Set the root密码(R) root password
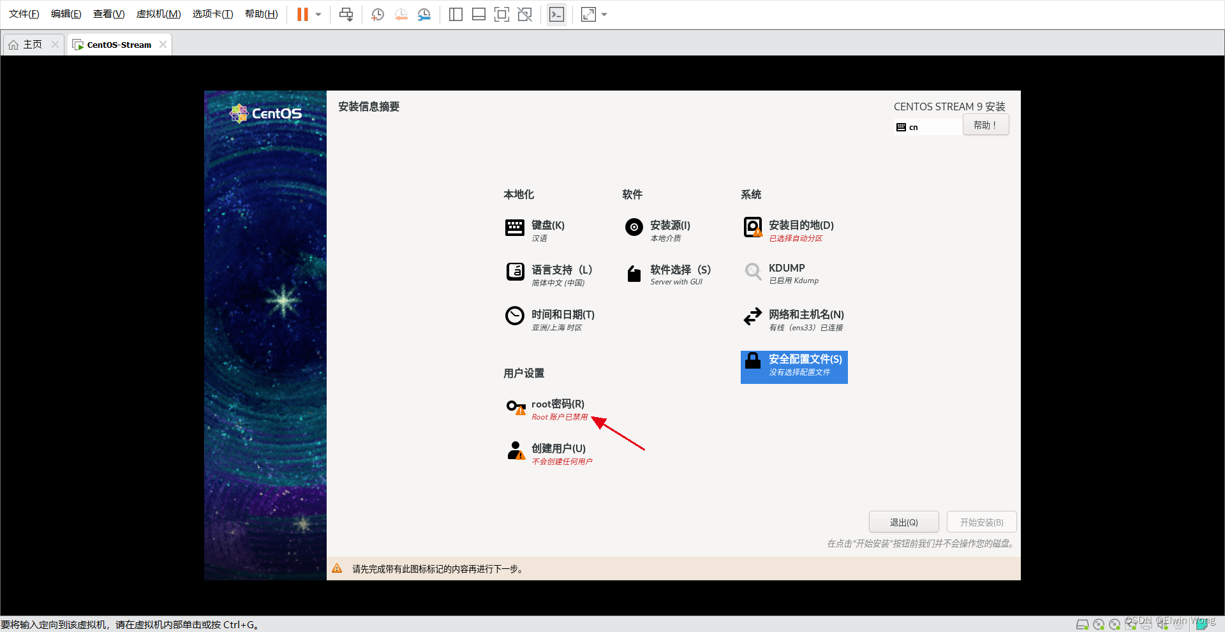Image resolution: width=1225 pixels, height=632 pixels. click(x=546, y=409)
